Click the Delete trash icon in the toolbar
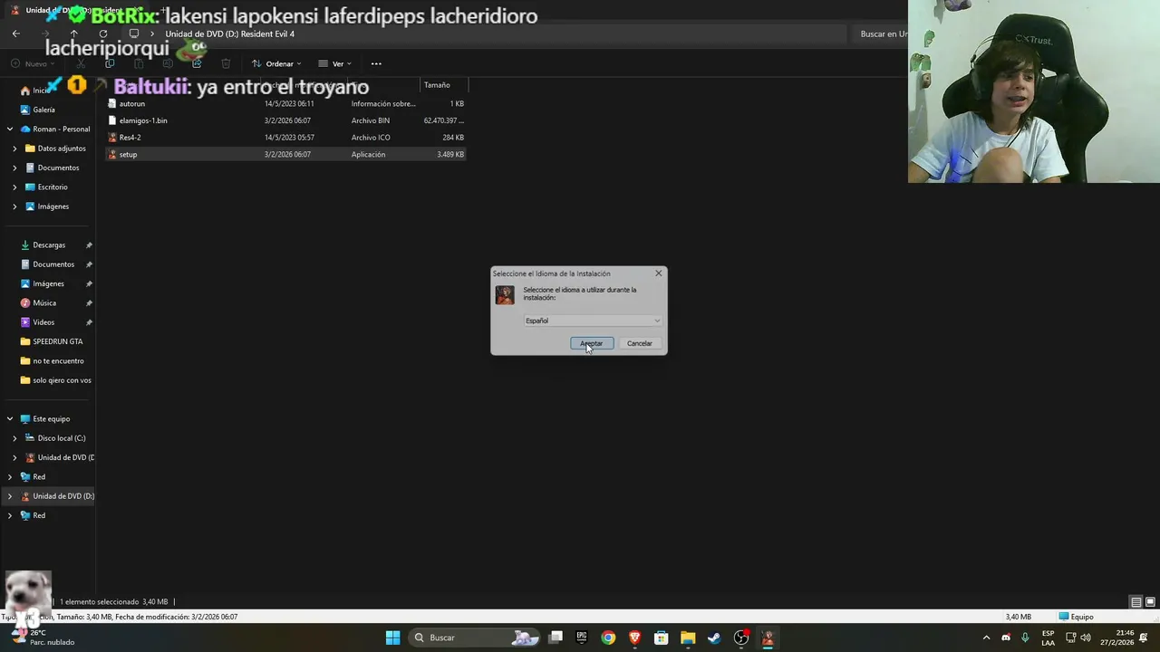This screenshot has width=1160, height=652. click(x=226, y=63)
